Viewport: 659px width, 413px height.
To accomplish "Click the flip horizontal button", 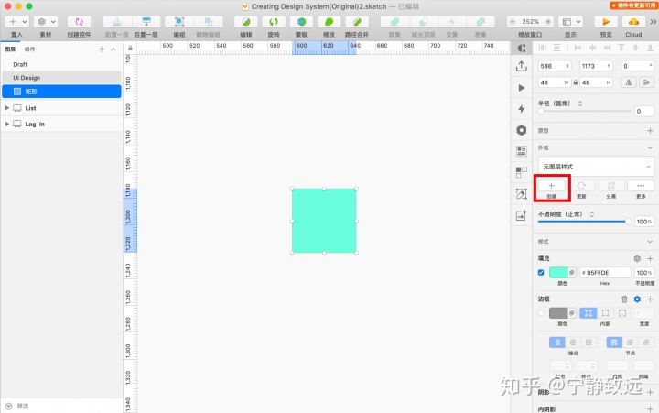I will click(629, 82).
